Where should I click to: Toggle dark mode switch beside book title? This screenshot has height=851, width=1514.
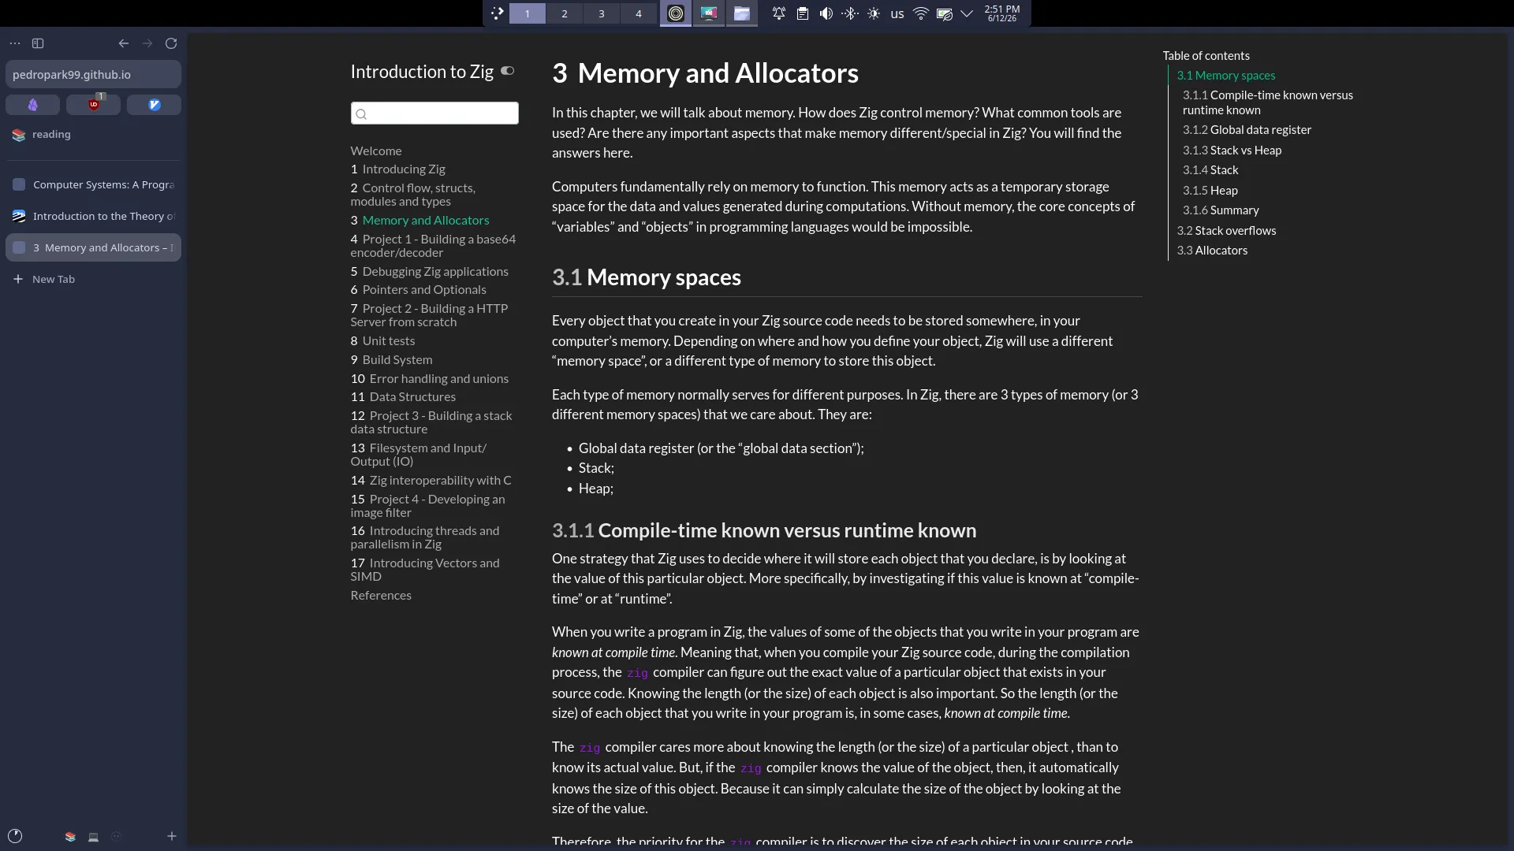coord(508,71)
